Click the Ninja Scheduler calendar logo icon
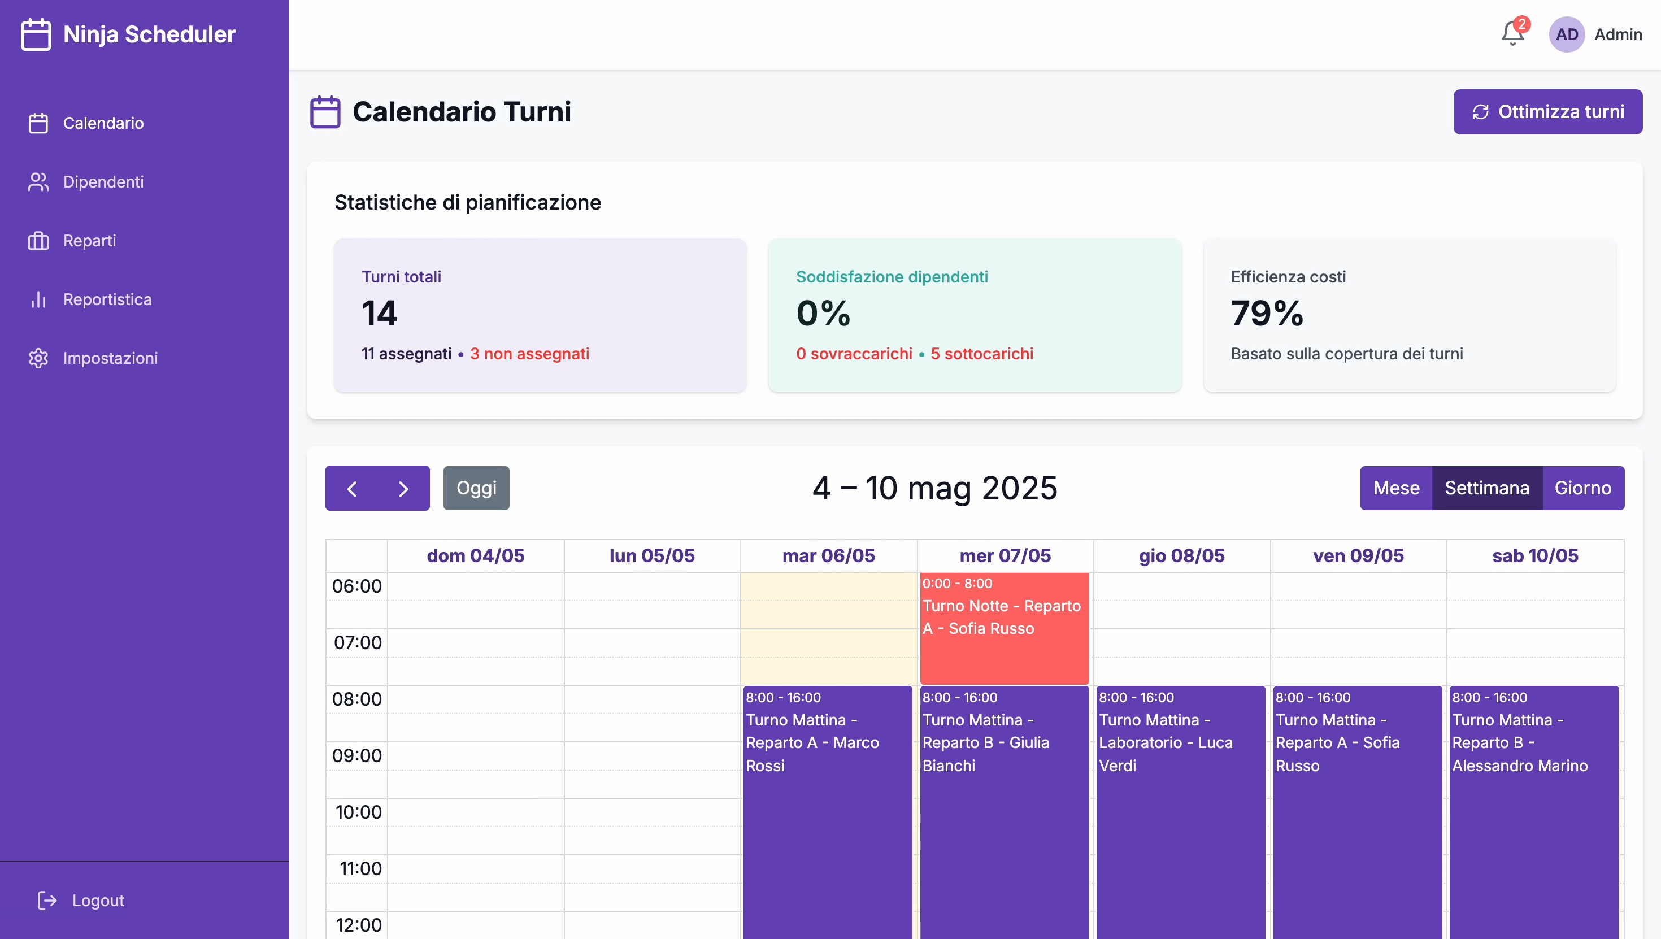Screen dimensions: 1661x939 coord(36,34)
